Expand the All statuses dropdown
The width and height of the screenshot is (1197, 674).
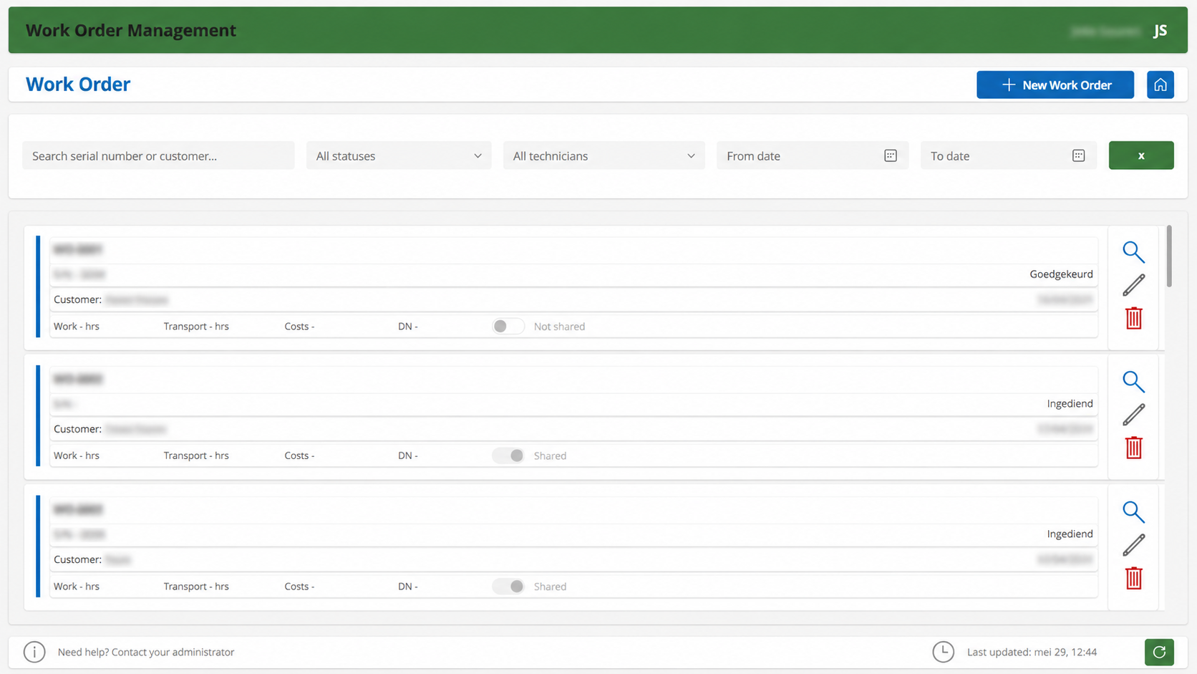(x=399, y=155)
